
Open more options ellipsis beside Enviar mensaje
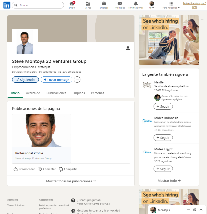77,80
